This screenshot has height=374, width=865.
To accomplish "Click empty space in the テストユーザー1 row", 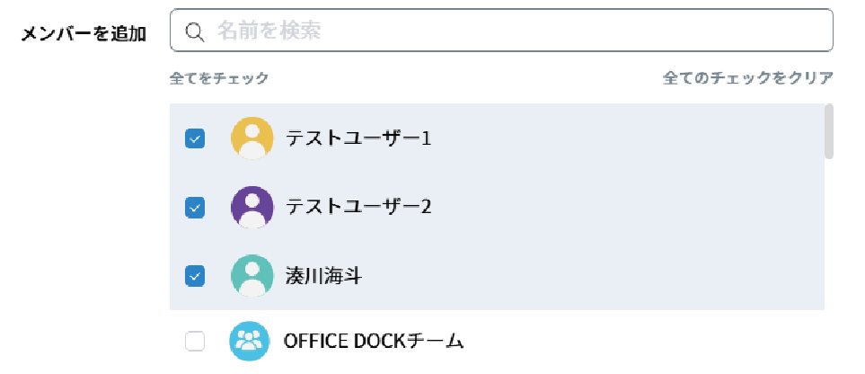I will pos(611,138).
